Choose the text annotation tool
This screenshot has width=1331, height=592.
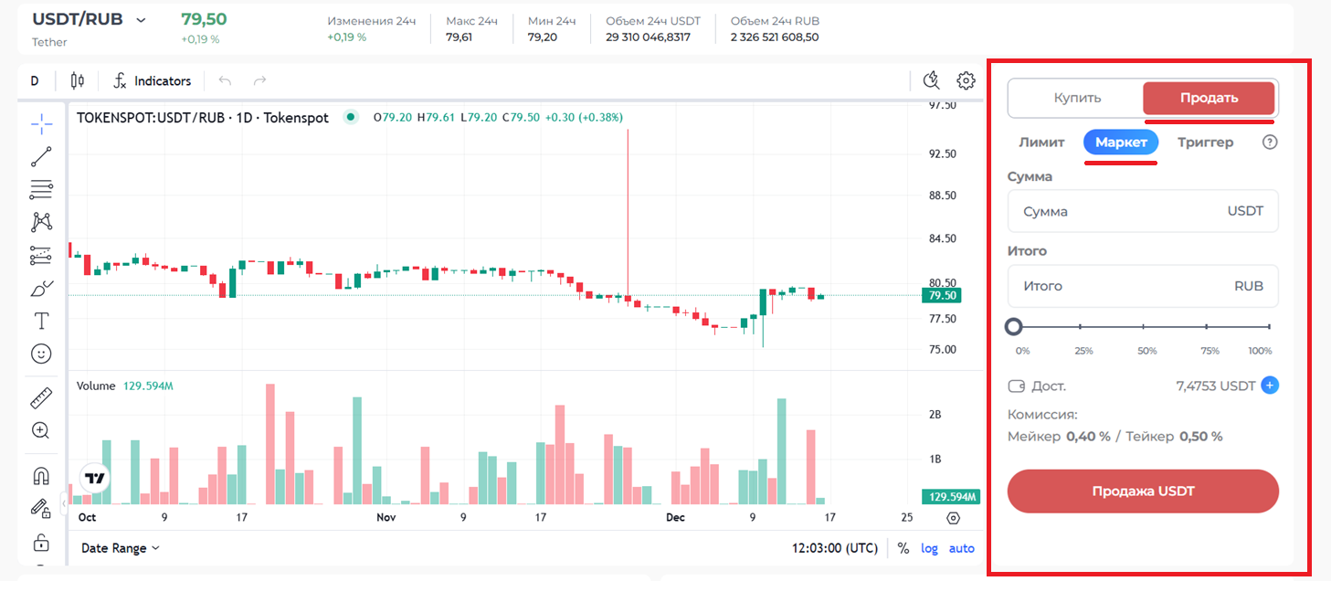coord(41,321)
